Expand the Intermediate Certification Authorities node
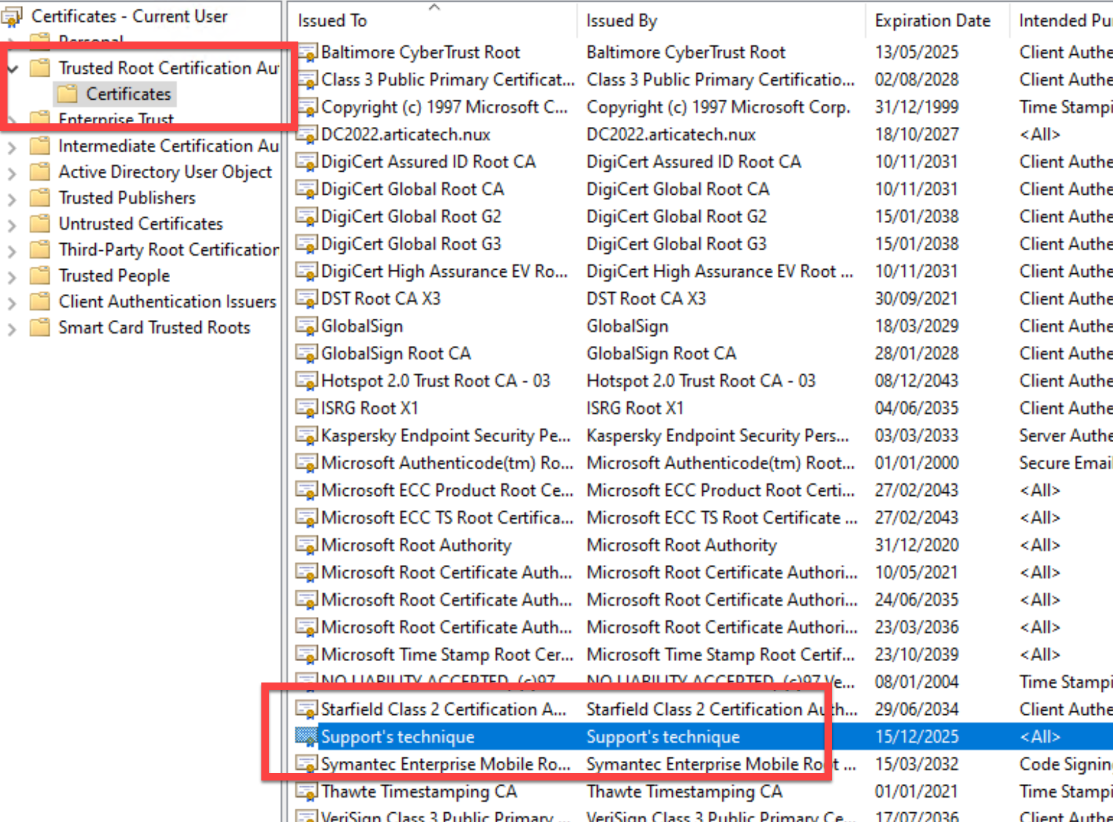Viewport: 1113px width, 822px height. tap(12, 147)
